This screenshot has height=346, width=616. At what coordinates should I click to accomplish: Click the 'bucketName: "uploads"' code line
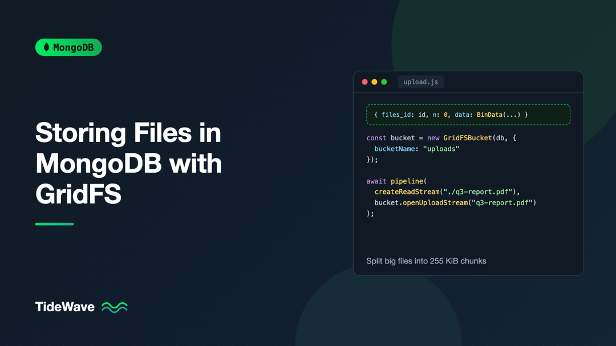tap(416, 149)
